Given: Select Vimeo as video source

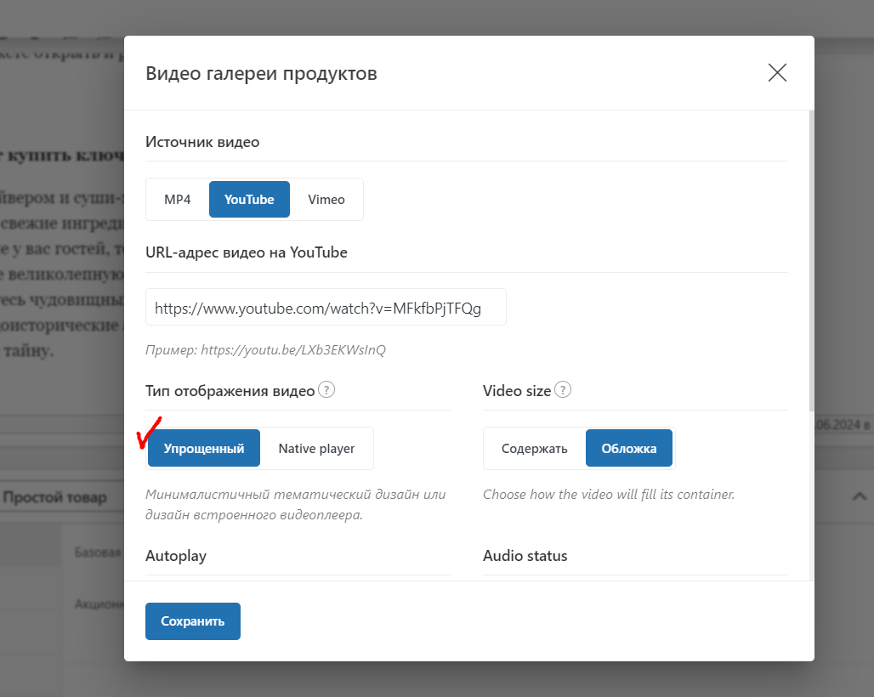Looking at the screenshot, I should click(326, 200).
